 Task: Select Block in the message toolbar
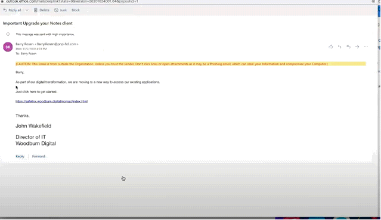[x=76, y=10]
